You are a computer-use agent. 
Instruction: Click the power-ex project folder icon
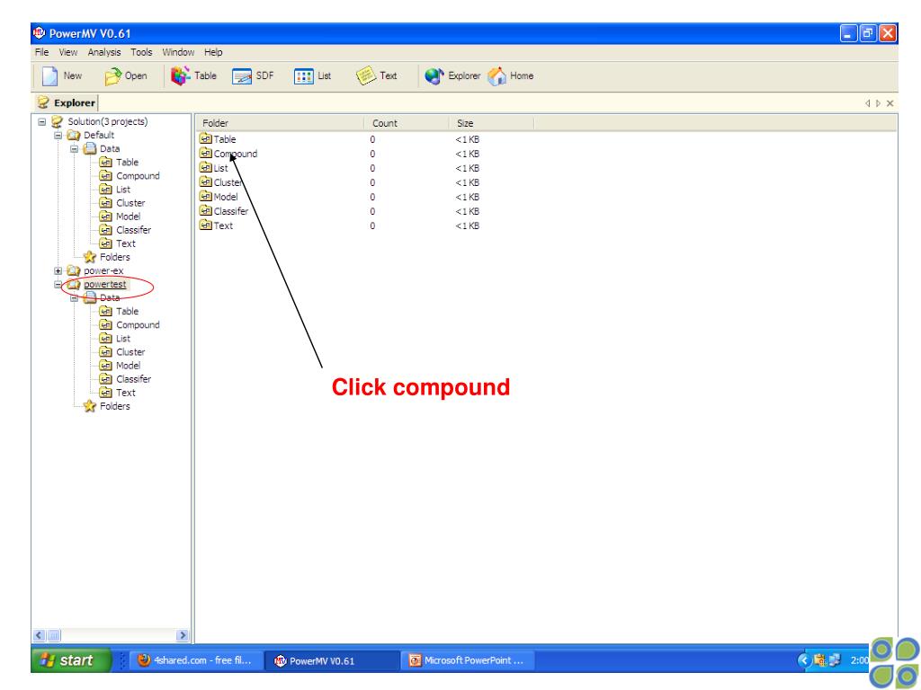(x=74, y=271)
